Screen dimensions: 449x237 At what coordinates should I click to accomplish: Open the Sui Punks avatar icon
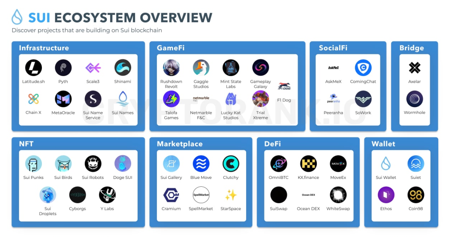(33, 164)
